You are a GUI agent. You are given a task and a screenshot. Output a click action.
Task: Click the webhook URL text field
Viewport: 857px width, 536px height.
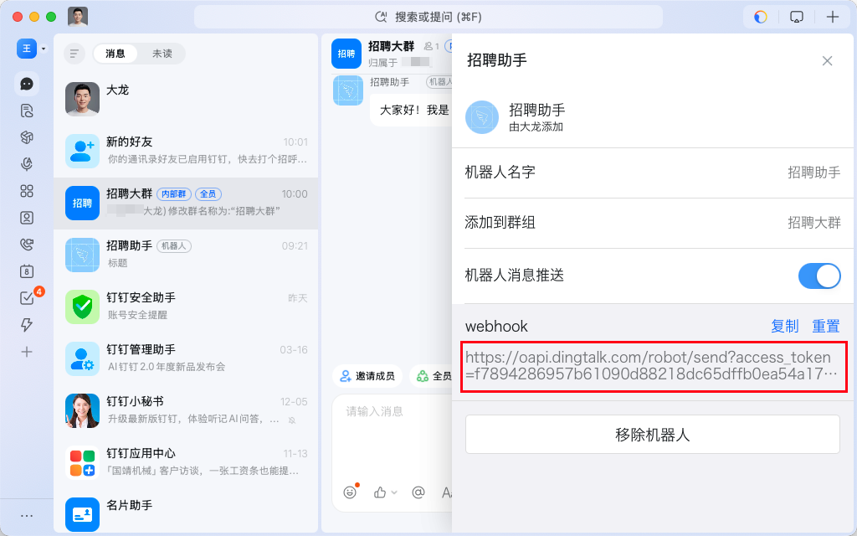click(654, 366)
